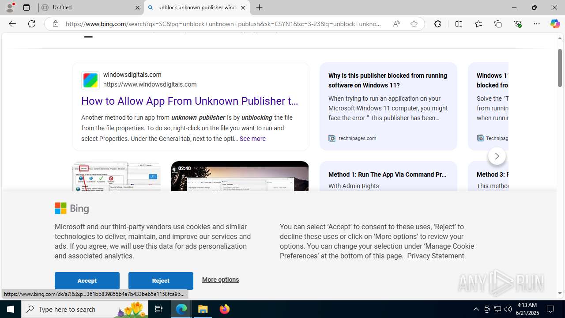Screen dimensions: 565x318
Task: Close the 'unblock unknown publisher' tab
Action: (x=243, y=8)
